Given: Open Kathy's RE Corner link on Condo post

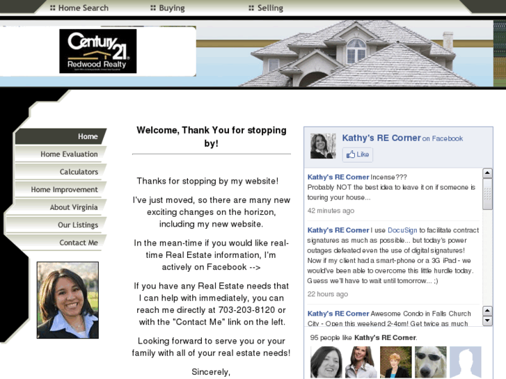Looking at the screenshot, I should click(x=338, y=314).
